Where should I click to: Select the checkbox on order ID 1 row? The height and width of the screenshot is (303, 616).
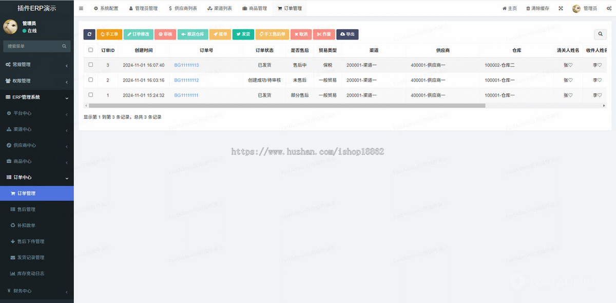[x=91, y=95]
